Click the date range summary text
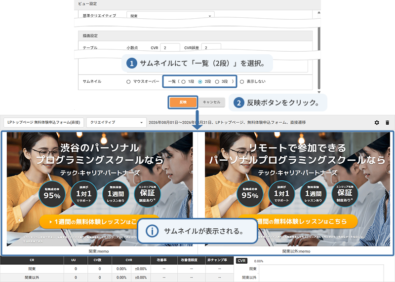The image size is (395, 282). [227, 122]
